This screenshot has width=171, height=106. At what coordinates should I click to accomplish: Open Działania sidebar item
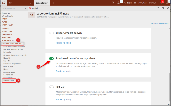(x=7, y=52)
